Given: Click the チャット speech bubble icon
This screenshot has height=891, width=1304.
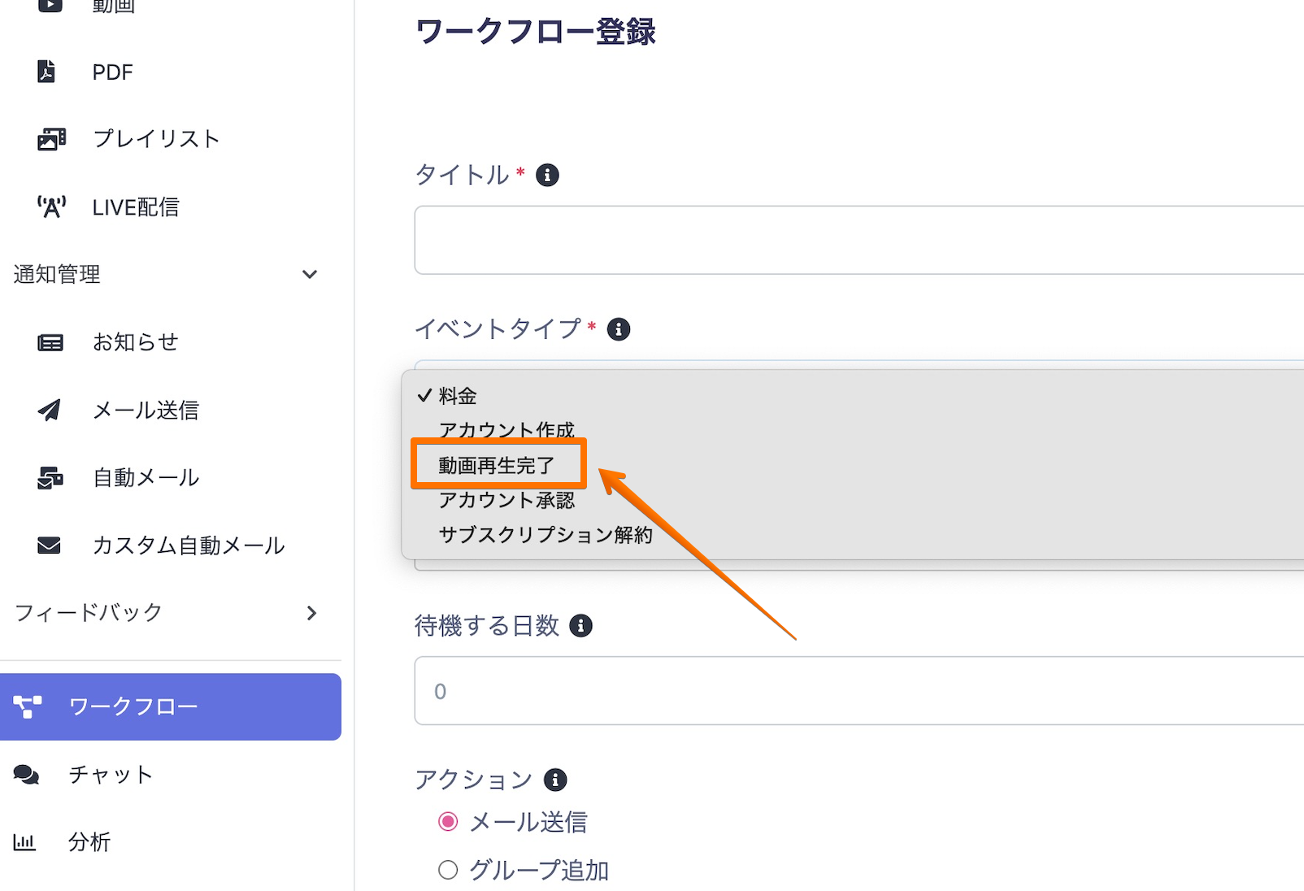Looking at the screenshot, I should point(27,775).
